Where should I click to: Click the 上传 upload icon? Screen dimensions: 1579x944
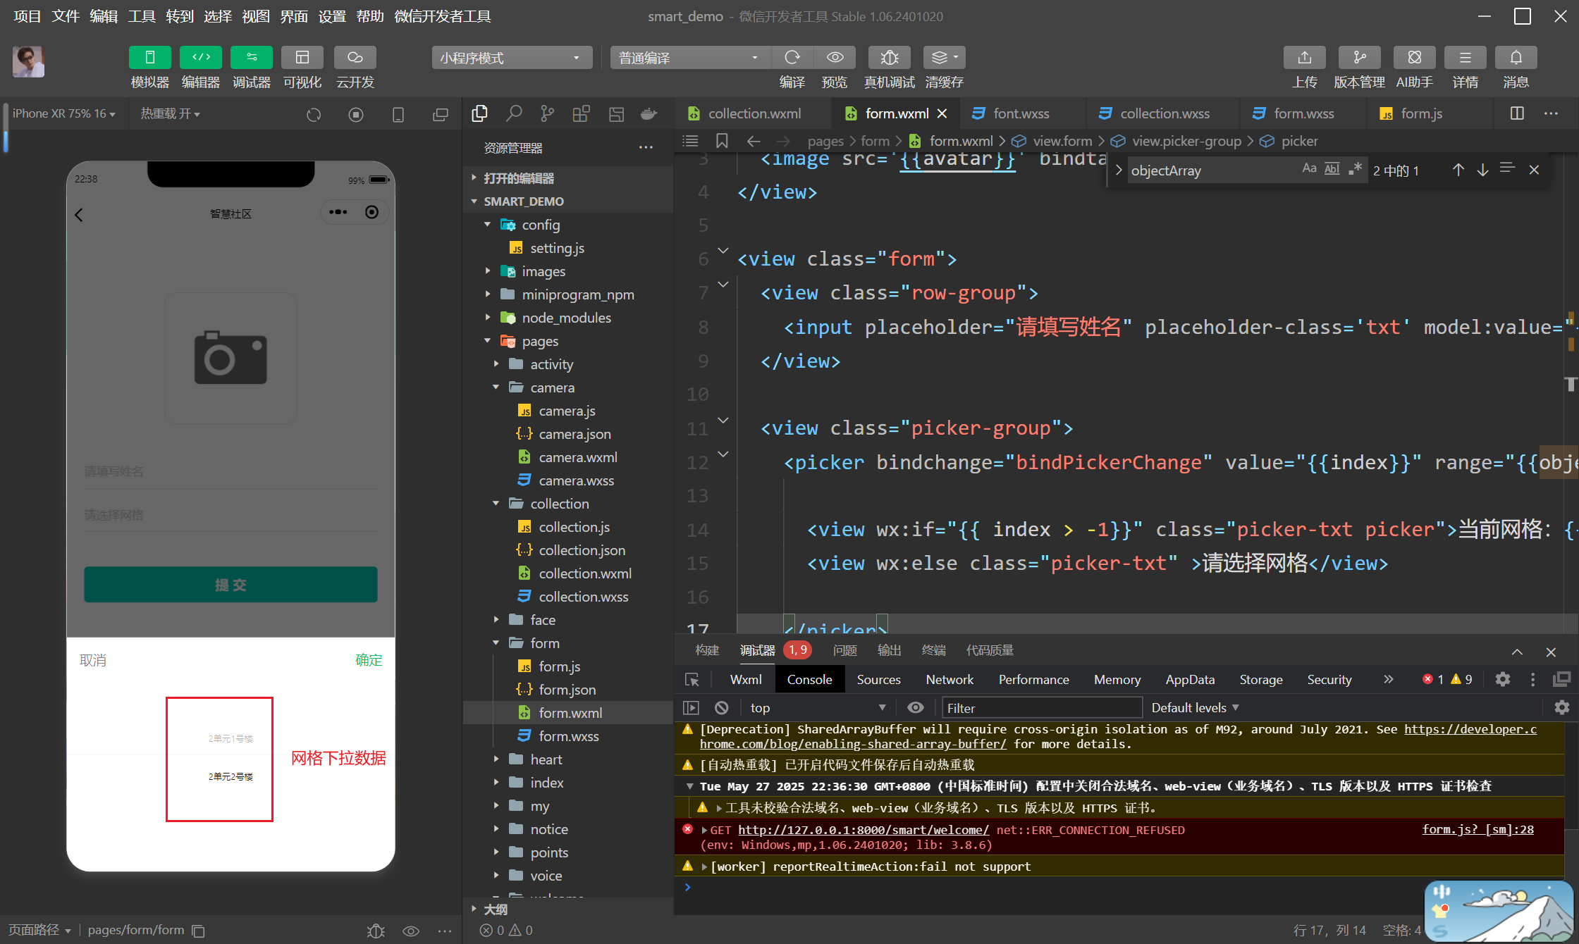[1304, 57]
